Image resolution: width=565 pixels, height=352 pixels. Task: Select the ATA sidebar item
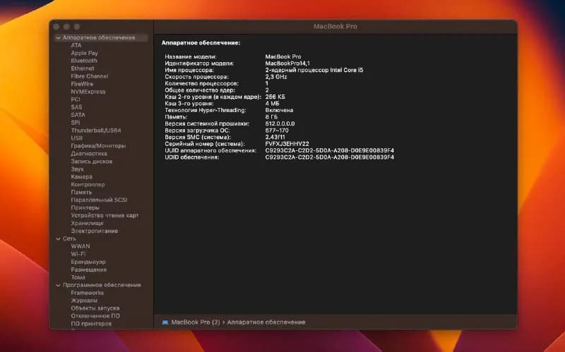(76, 45)
